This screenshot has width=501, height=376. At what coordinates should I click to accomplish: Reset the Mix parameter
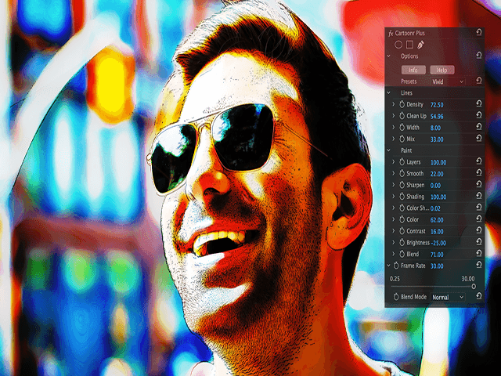(x=478, y=138)
